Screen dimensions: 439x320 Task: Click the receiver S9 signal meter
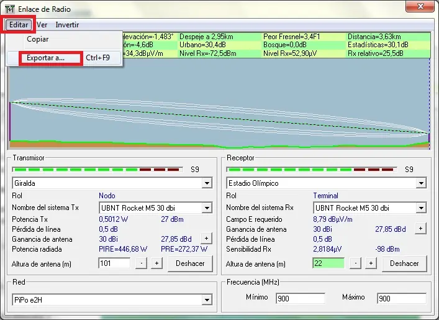click(x=312, y=170)
